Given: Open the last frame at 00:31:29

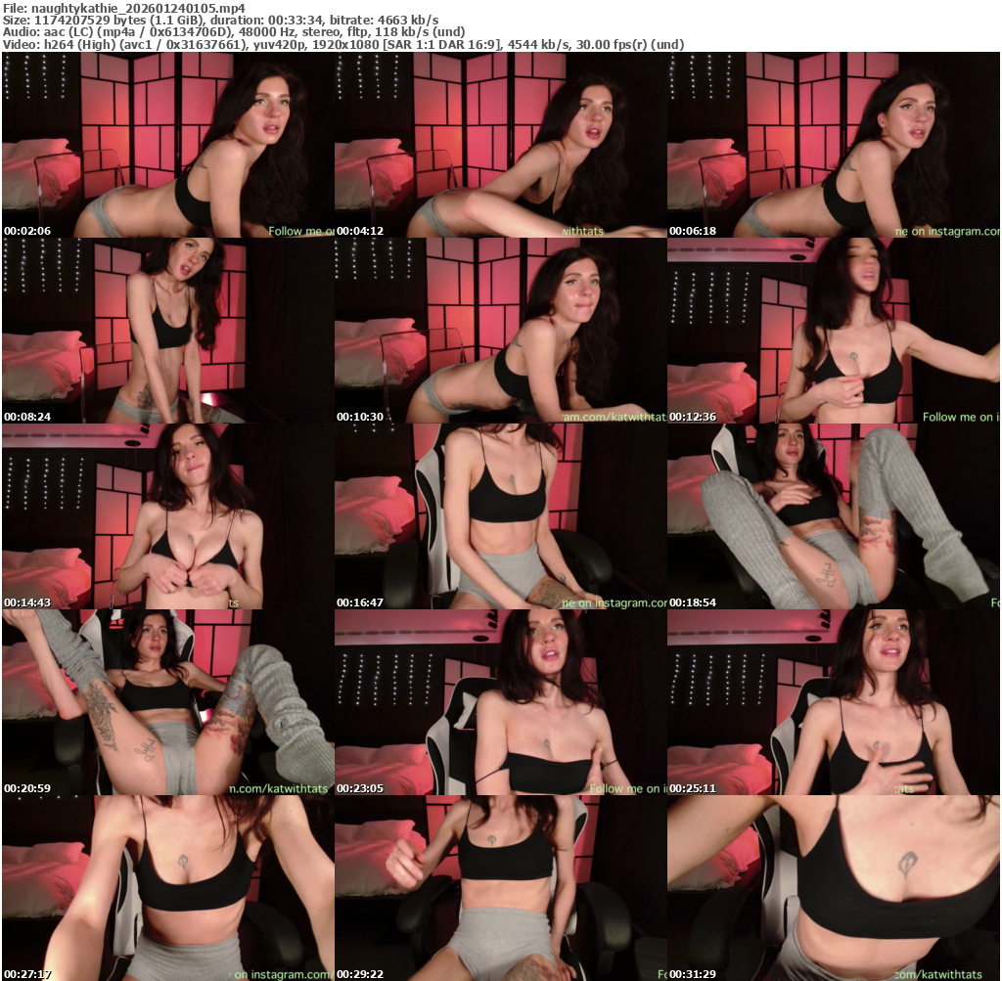Looking at the screenshot, I should (x=833, y=888).
